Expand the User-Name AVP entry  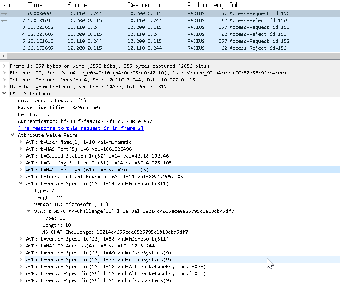click(x=20, y=142)
